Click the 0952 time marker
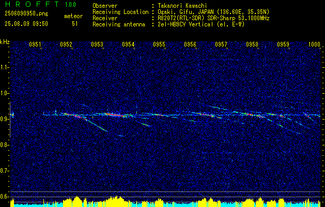Image resolution: width=325 pixels, height=207 pixels. point(66,45)
